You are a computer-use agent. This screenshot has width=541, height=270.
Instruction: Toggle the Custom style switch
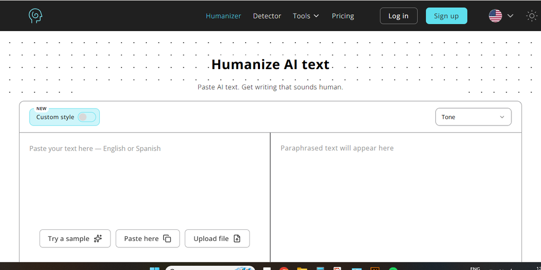click(x=87, y=117)
